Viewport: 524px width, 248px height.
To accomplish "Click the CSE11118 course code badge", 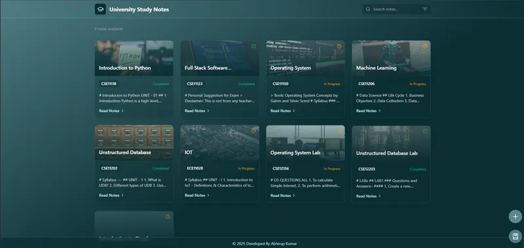I will pyautogui.click(x=109, y=84).
